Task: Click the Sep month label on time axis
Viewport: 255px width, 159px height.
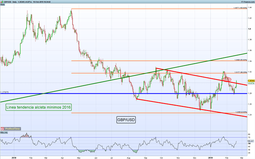Action: (145, 157)
